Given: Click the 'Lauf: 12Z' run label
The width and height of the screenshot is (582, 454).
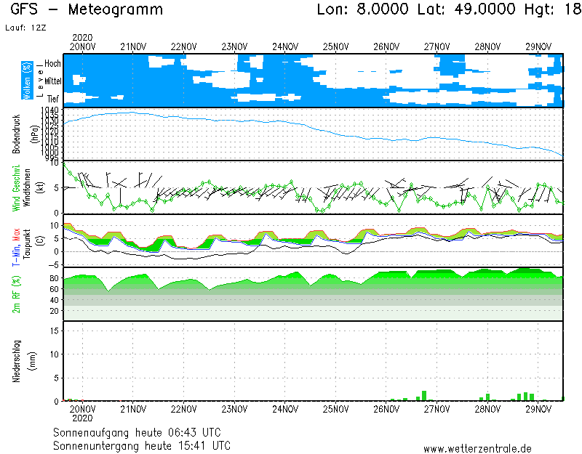Looking at the screenshot, I should point(25,28).
